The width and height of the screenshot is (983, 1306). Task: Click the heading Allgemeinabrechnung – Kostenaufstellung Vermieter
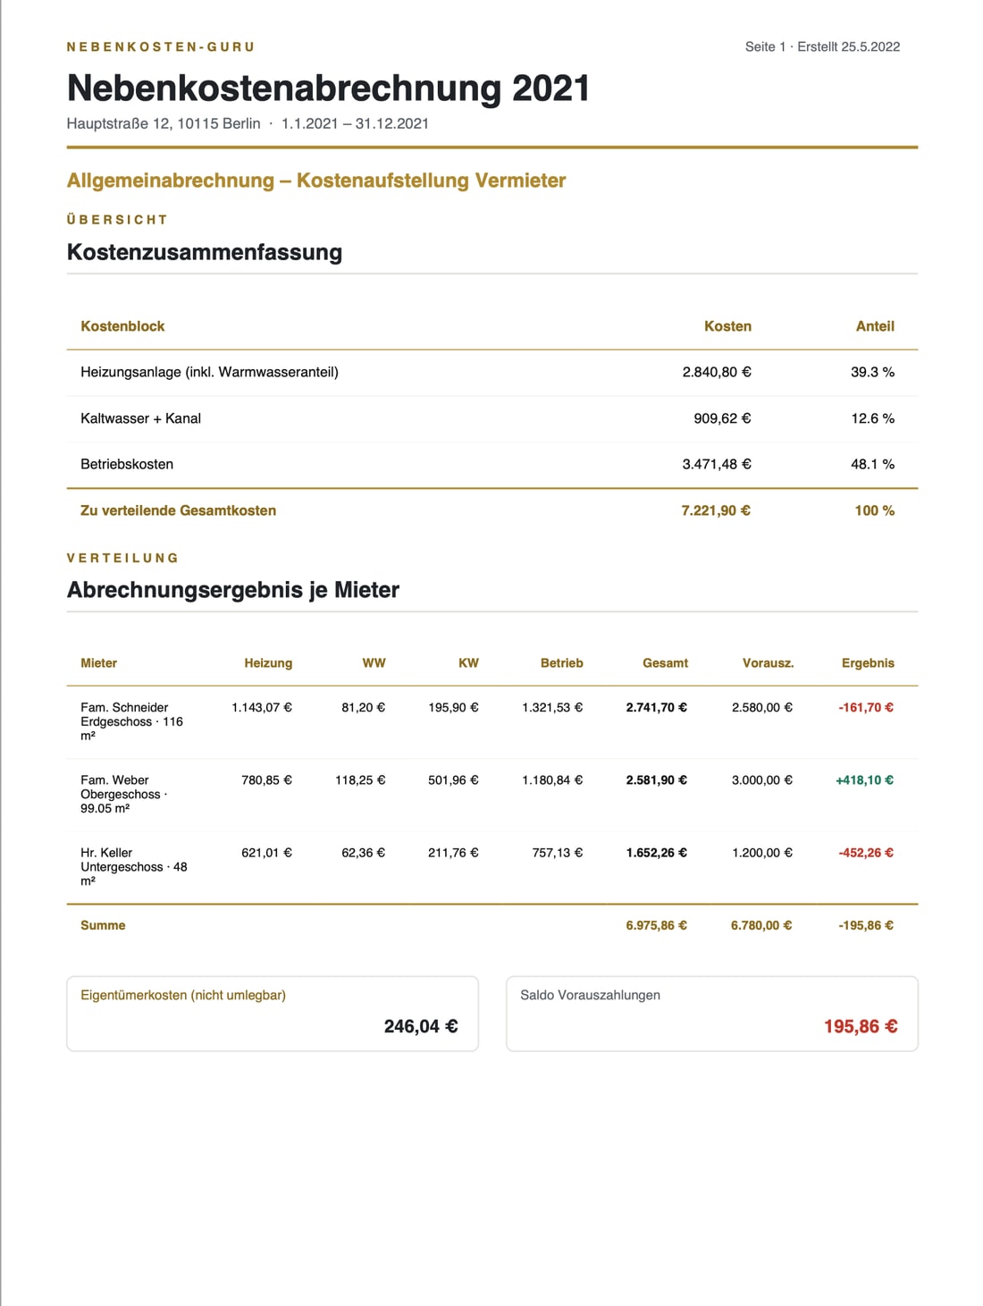click(x=316, y=181)
